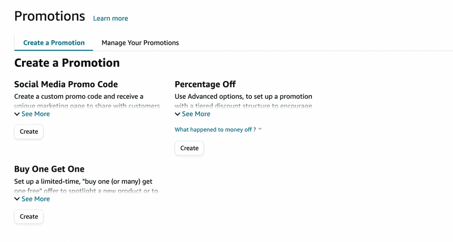Click the small arrow after 'What happened to money off ?'
The image size is (453, 242).
(260, 129)
